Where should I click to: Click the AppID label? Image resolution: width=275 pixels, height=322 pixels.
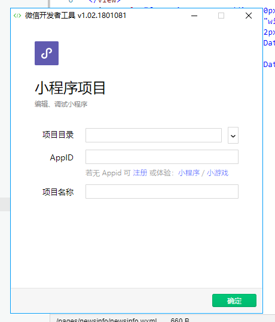[x=62, y=158]
